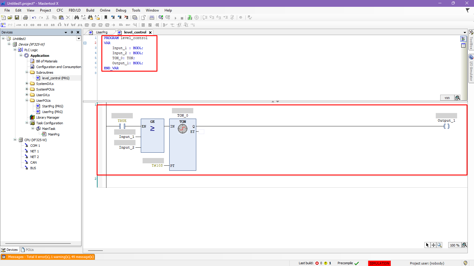Switch declaration editor to tabular view
The height and width of the screenshot is (266, 474).
tap(463, 46)
